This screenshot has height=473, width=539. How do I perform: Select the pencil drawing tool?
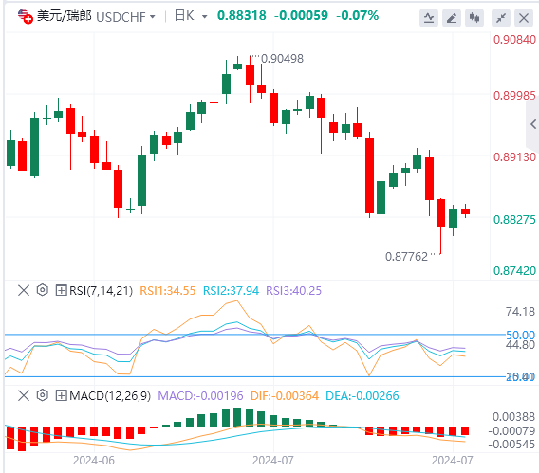452,18
